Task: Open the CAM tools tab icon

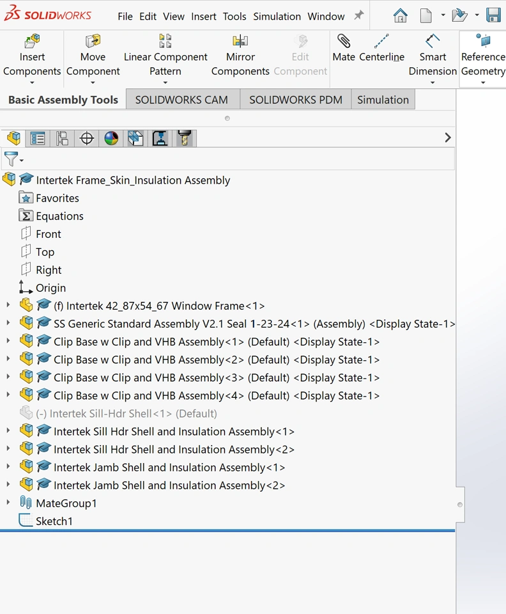Action: click(184, 138)
